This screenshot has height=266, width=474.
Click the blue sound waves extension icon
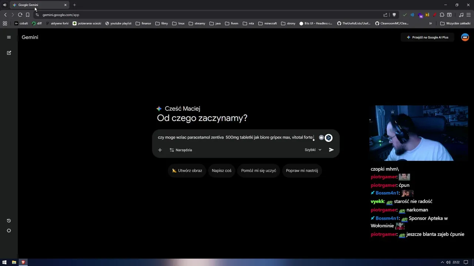click(x=412, y=15)
